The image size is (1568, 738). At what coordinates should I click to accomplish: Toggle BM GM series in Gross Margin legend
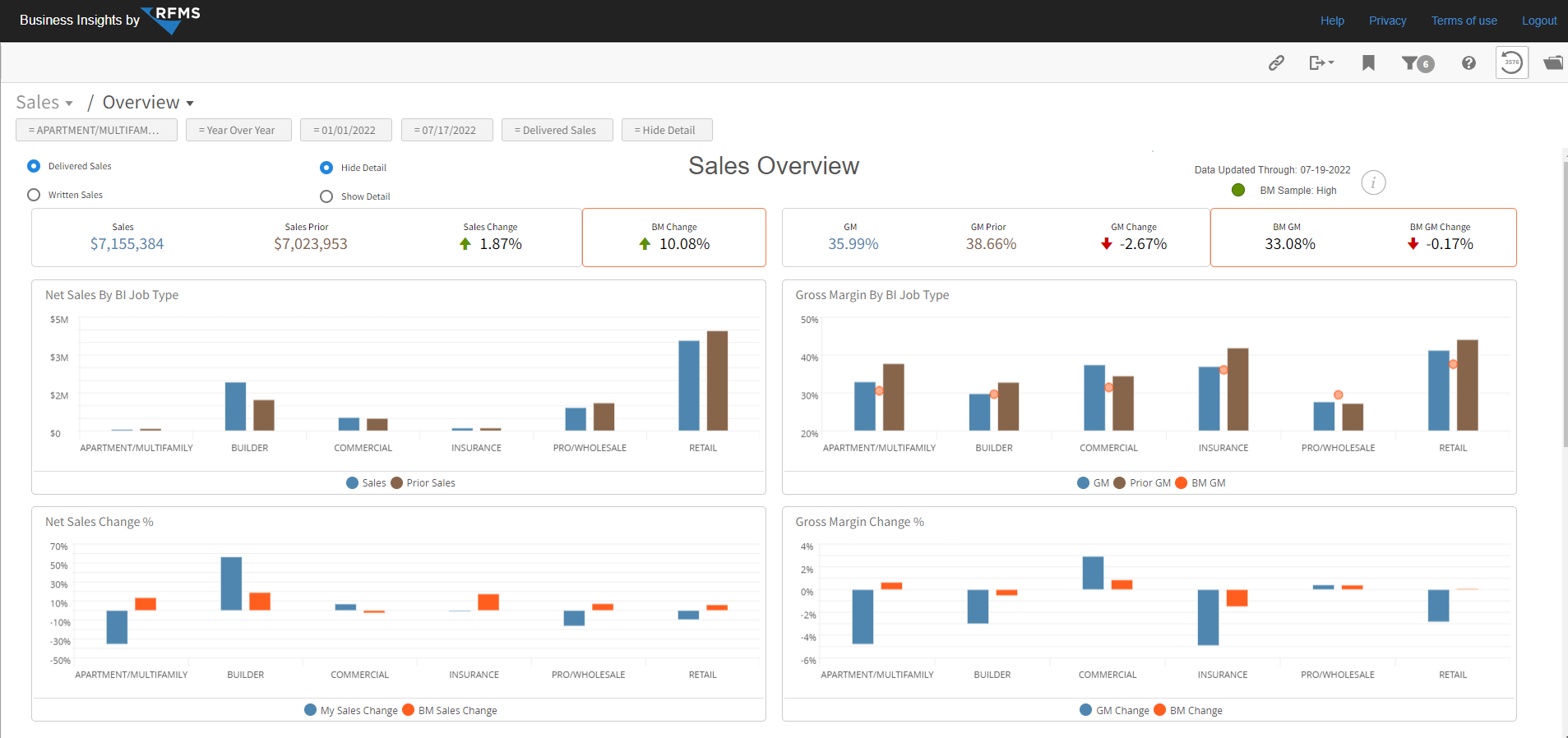pyautogui.click(x=1200, y=483)
